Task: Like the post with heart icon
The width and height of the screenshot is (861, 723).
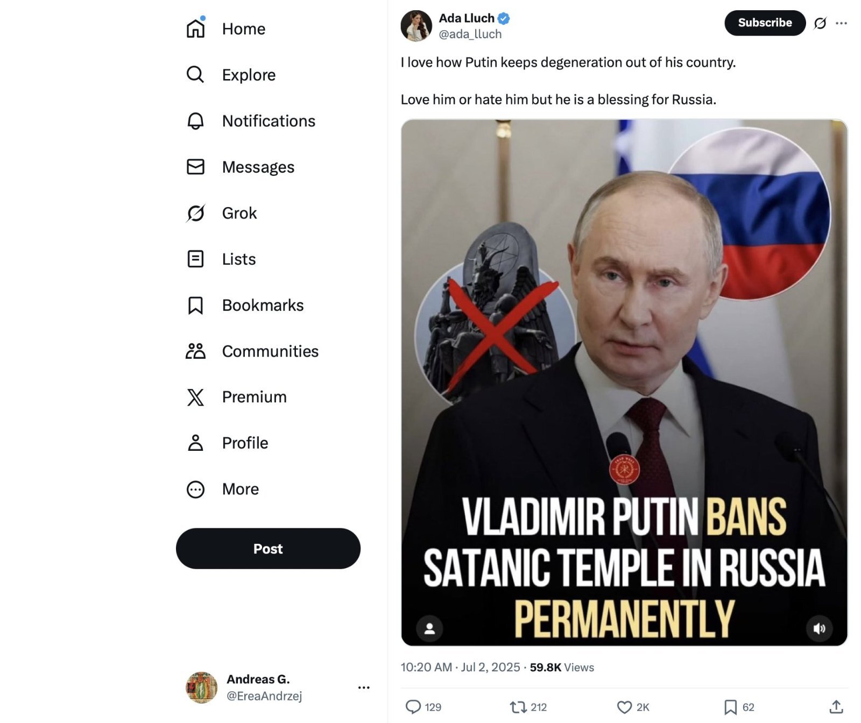Action: click(624, 706)
